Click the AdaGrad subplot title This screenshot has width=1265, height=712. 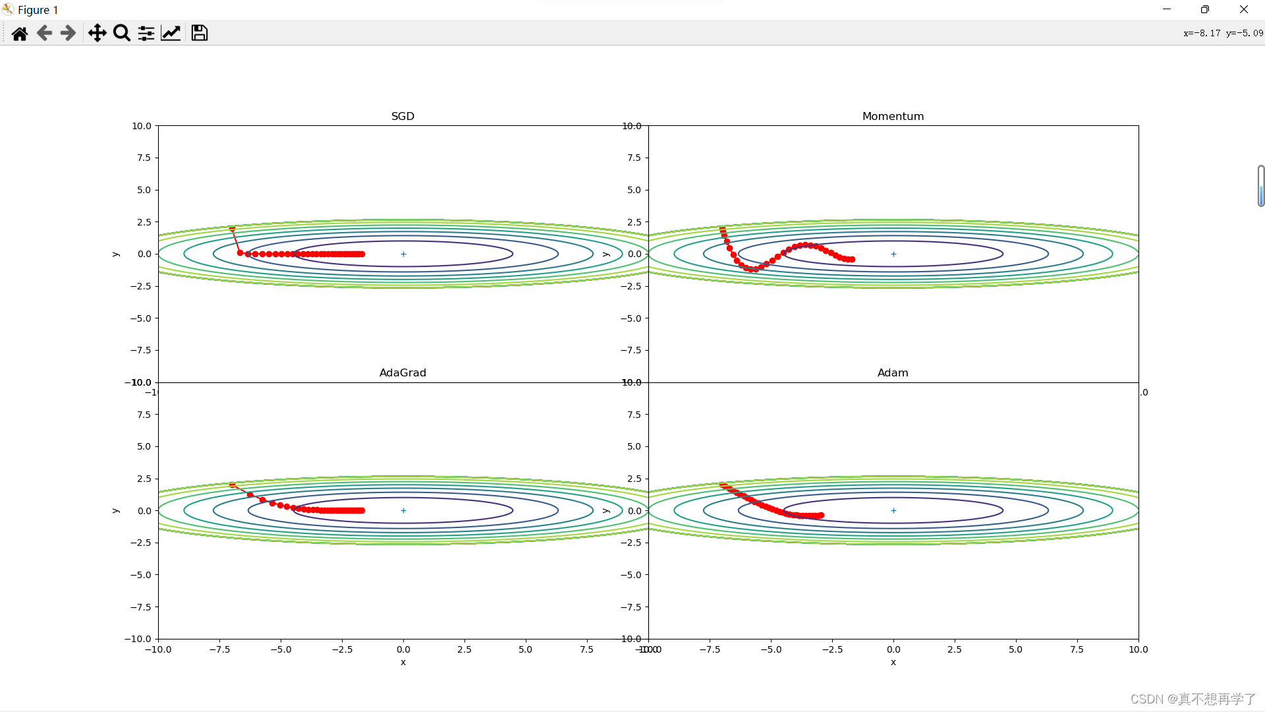pos(403,372)
